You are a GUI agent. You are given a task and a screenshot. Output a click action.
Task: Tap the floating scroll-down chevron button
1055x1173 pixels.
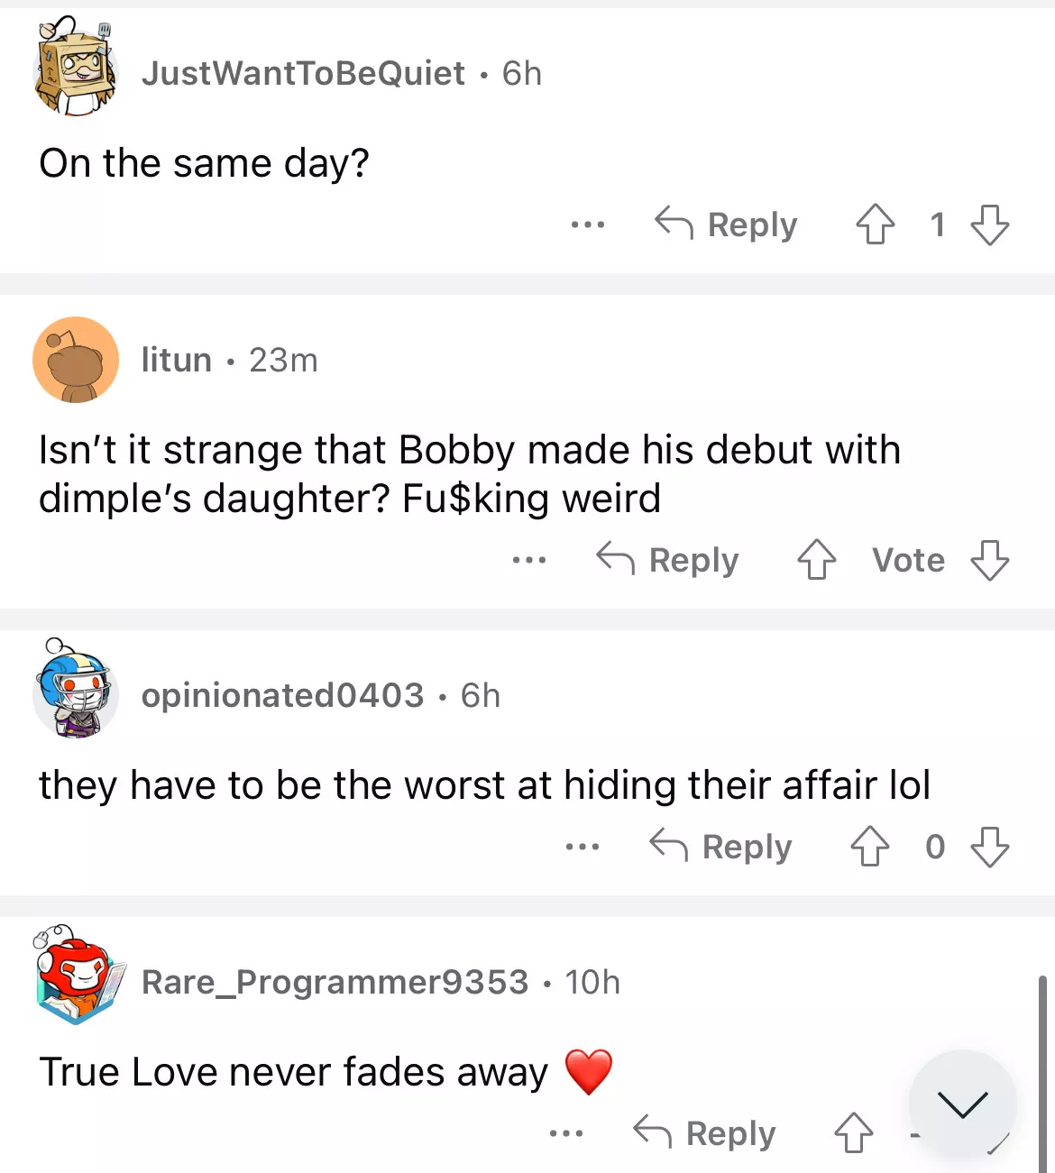tap(962, 1104)
